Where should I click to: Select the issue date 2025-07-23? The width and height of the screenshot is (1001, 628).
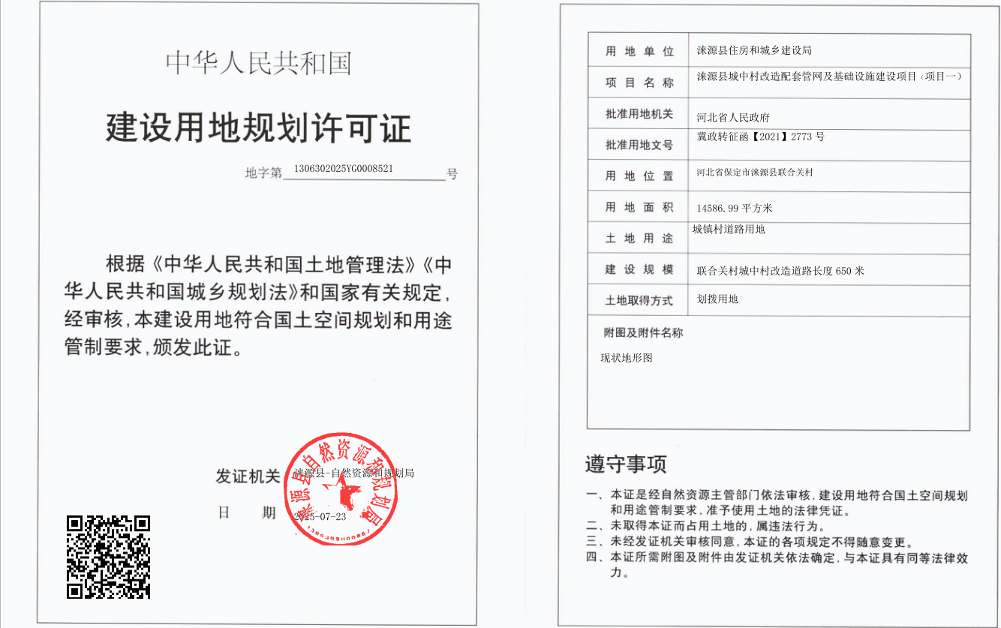320,517
